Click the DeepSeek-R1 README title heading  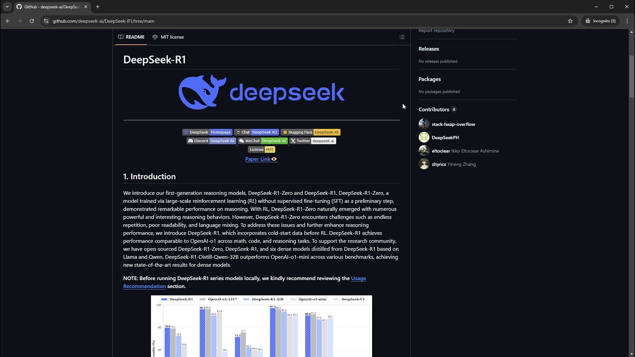coord(154,59)
